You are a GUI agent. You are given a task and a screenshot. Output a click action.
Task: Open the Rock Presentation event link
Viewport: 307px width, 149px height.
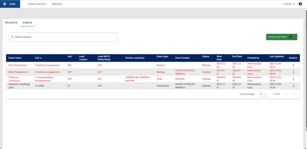(18, 65)
